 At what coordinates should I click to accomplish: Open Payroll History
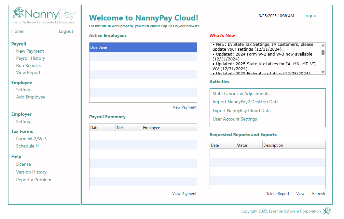click(31, 58)
